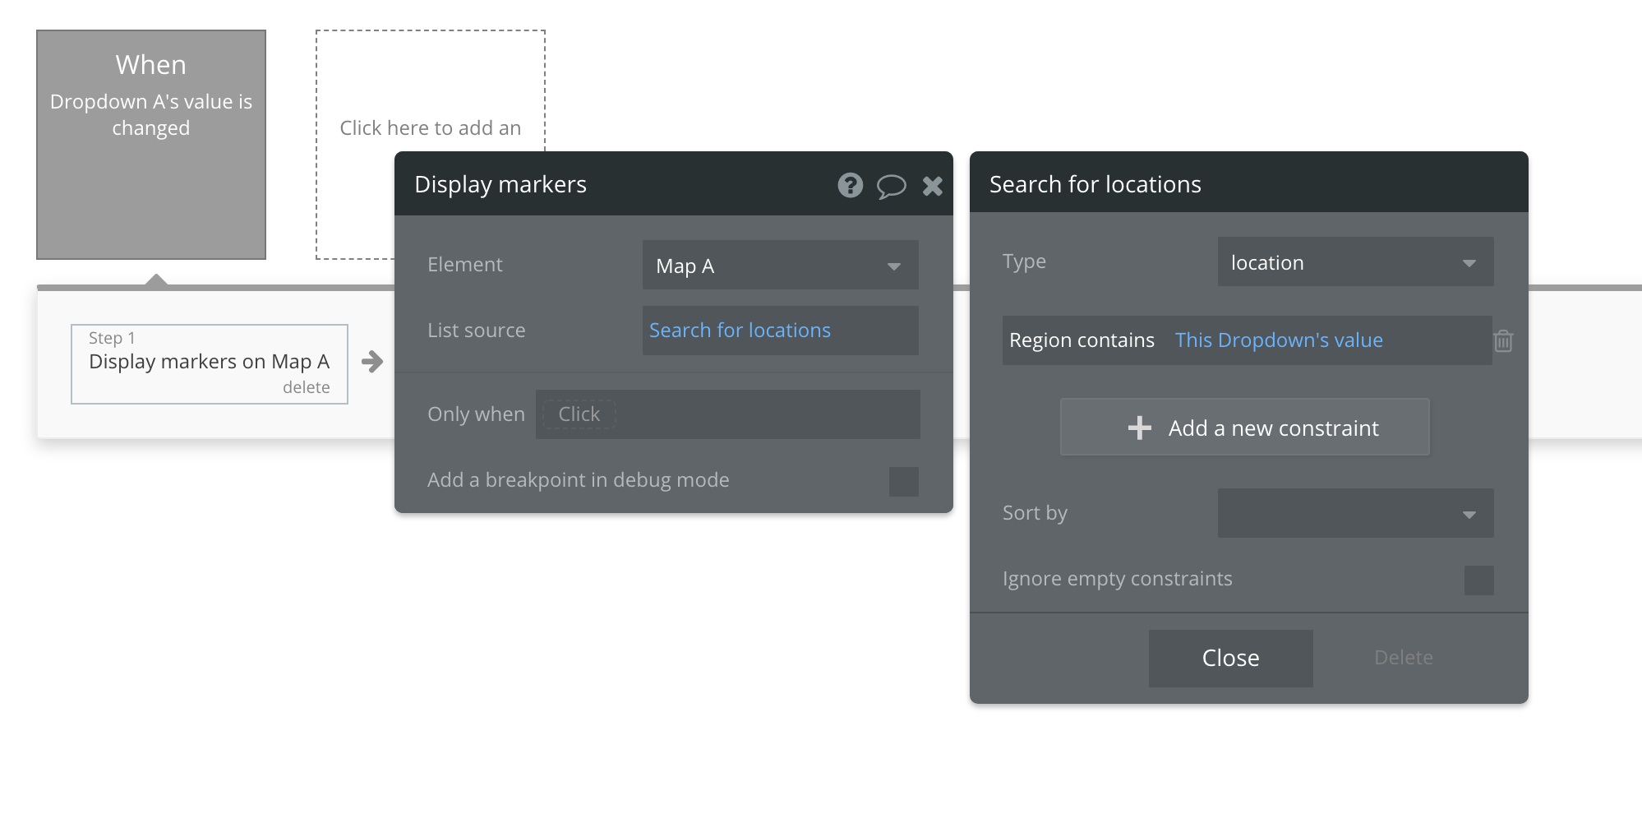The image size is (1642, 814).
Task: Open the Type dropdown showing location
Action: 1355,262
